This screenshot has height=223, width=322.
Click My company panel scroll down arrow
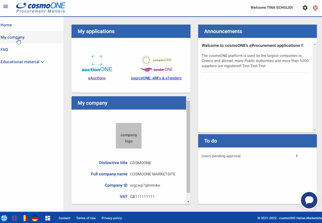point(188,202)
